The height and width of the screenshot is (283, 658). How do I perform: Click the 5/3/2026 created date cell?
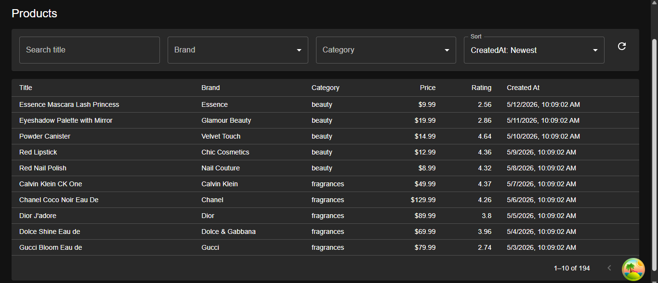(541, 247)
